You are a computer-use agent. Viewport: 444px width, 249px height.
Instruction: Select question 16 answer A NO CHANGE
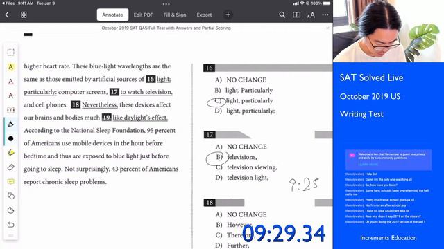point(241,80)
